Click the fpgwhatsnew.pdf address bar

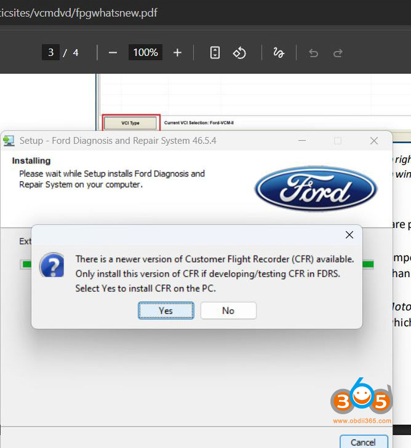pos(80,12)
